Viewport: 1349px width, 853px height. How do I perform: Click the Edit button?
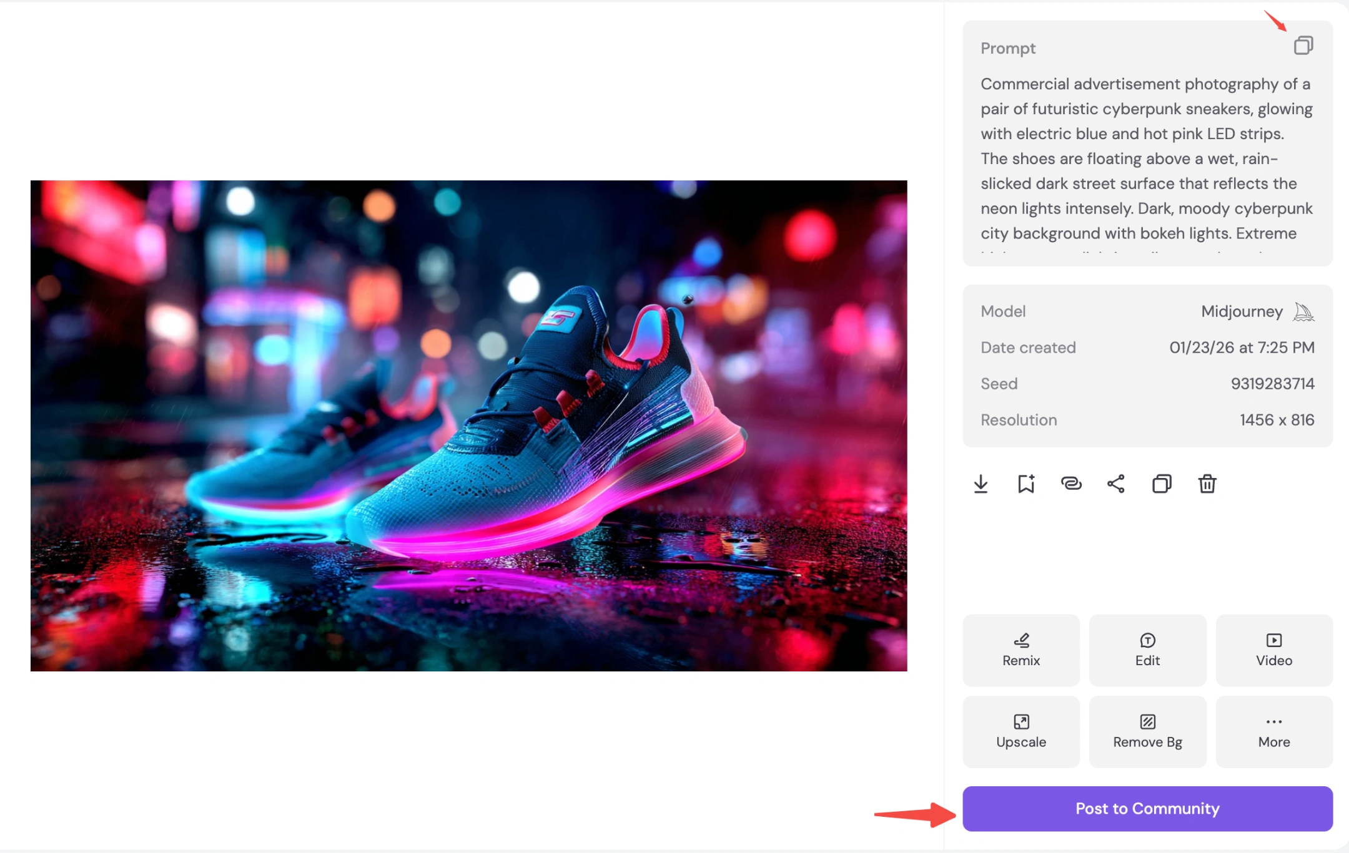1147,650
